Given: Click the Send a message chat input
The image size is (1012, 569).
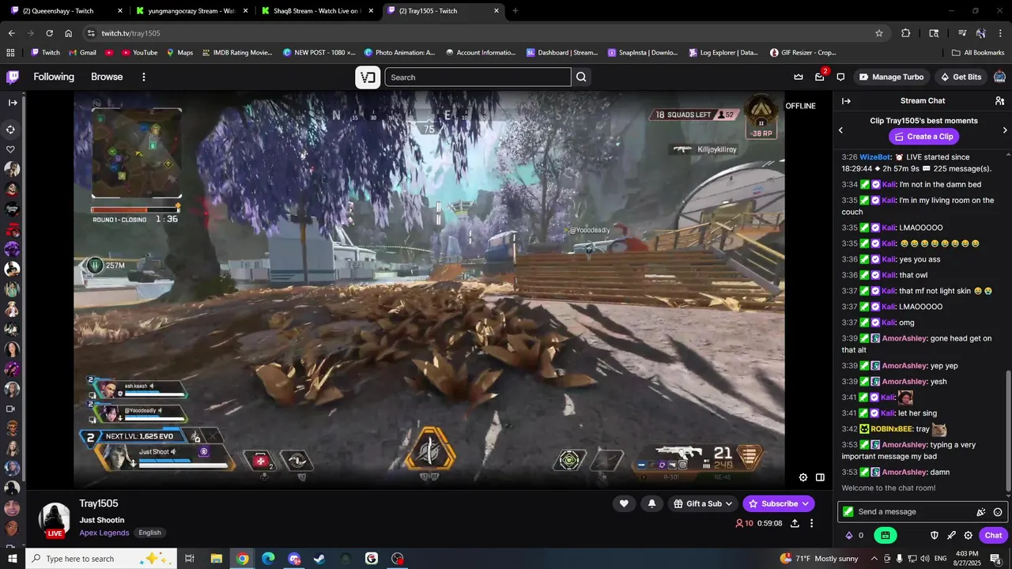Looking at the screenshot, I should click(915, 512).
